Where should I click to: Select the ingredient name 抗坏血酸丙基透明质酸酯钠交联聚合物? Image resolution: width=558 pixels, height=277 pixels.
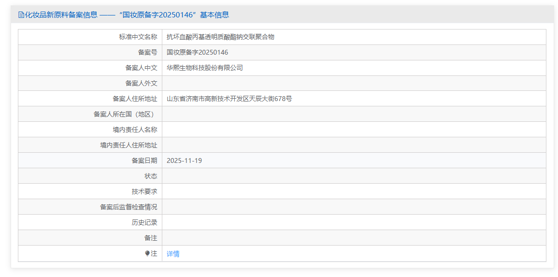click(x=220, y=37)
